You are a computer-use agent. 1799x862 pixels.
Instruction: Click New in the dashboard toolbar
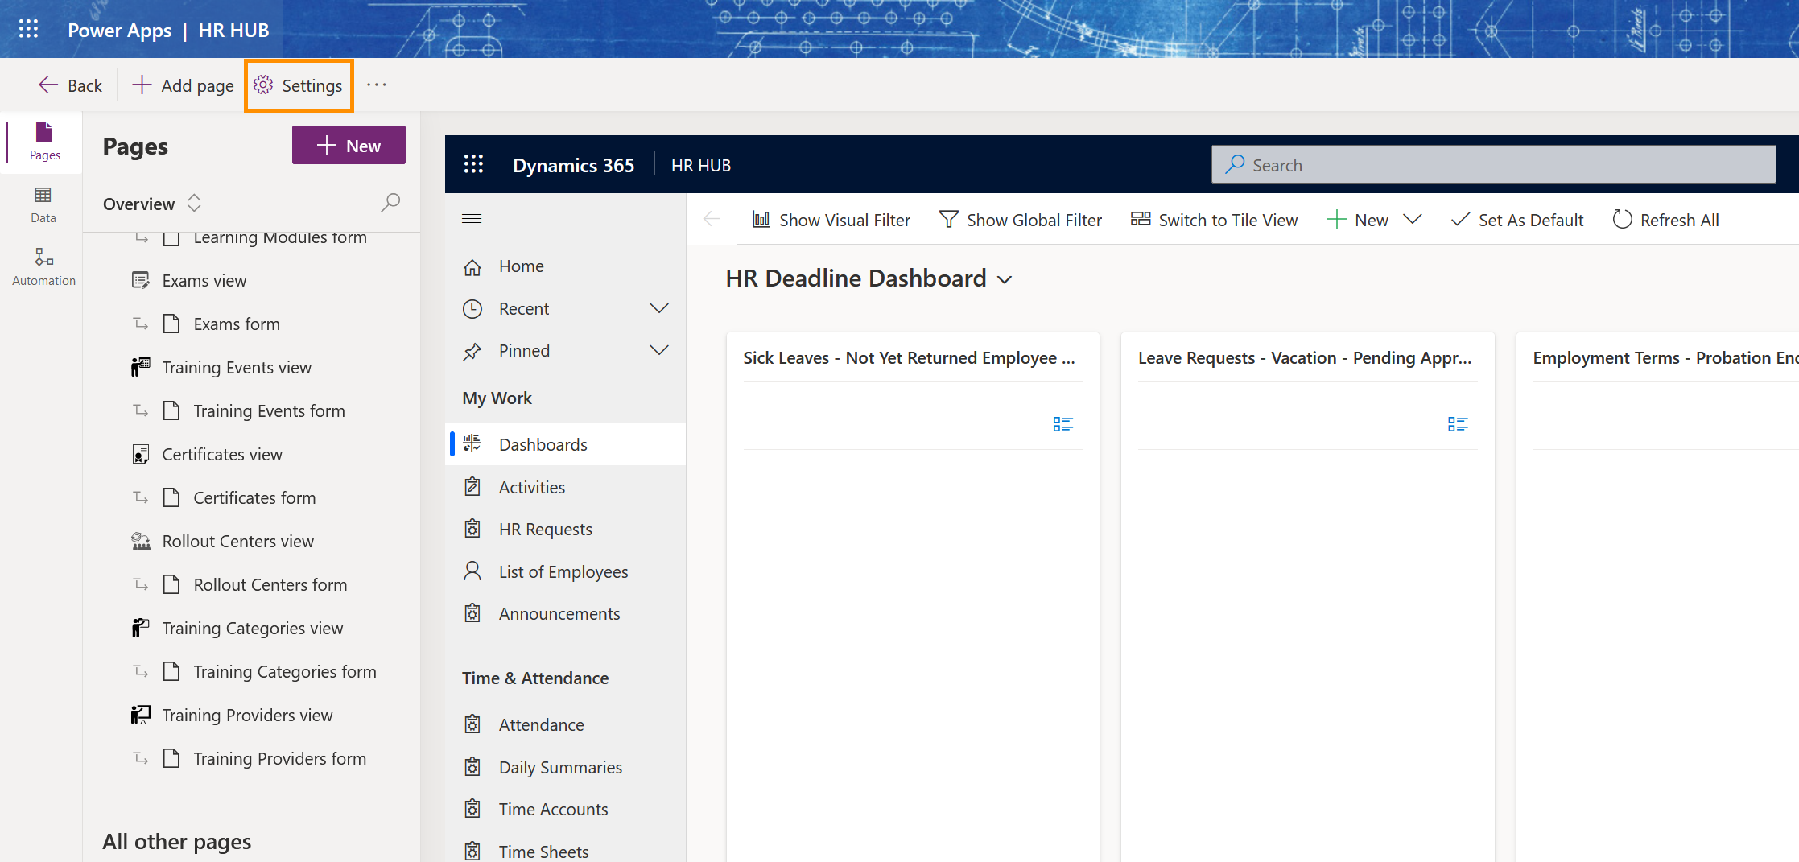1358,220
